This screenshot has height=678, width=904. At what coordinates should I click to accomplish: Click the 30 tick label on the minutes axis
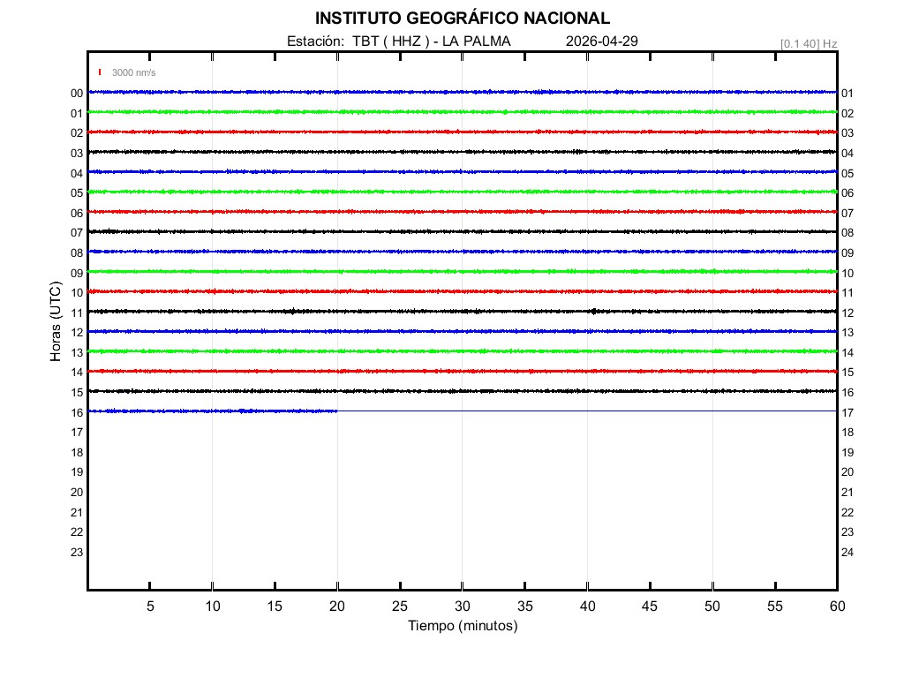tap(462, 606)
